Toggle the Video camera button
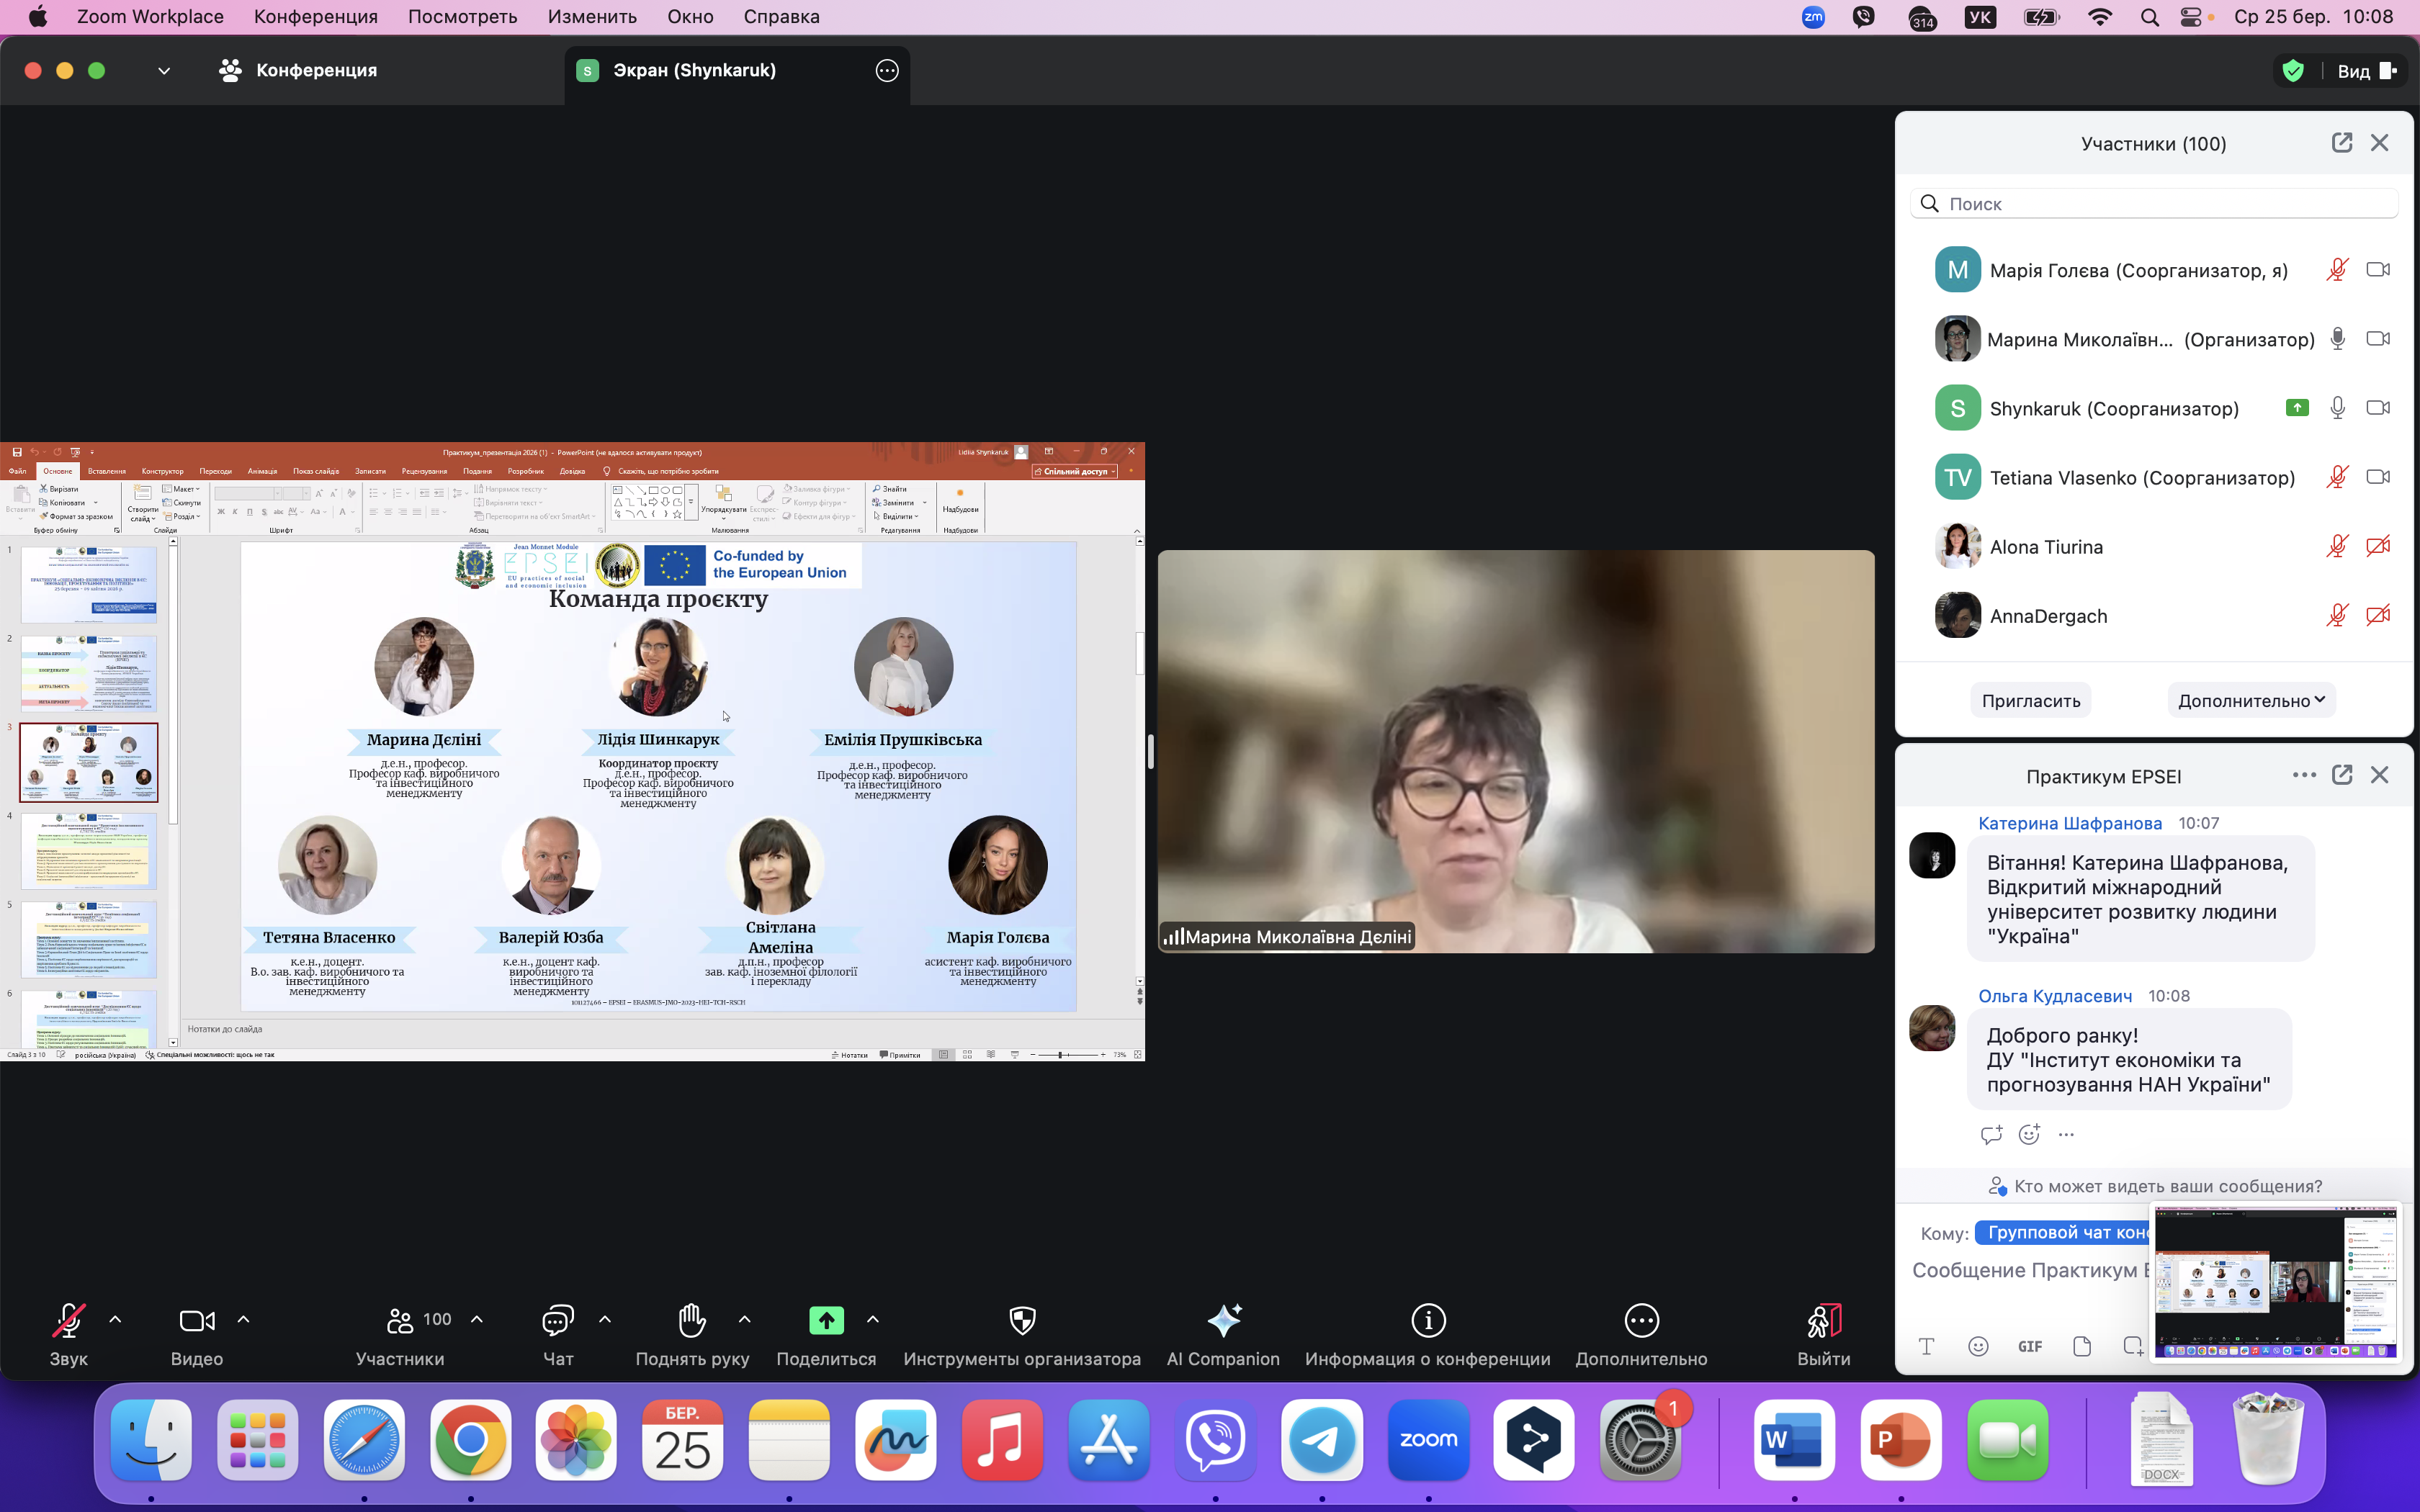Screen dimensions: 2420x1512 pyautogui.click(x=196, y=1321)
